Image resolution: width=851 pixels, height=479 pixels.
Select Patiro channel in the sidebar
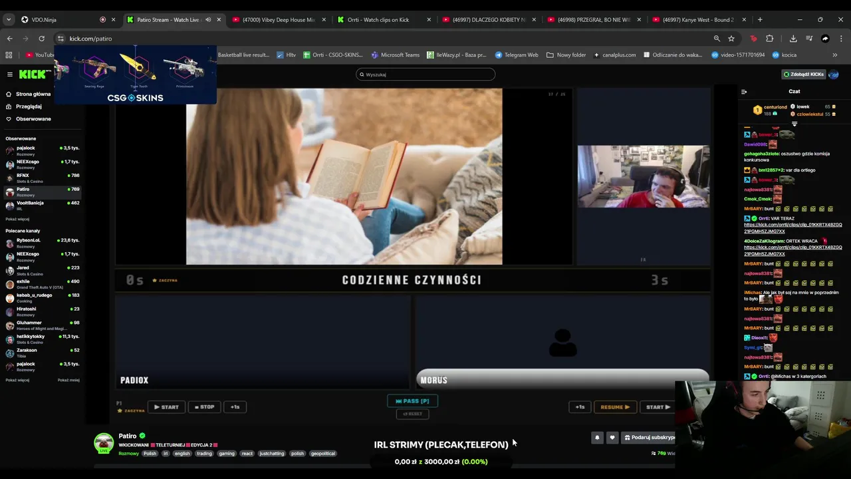pyautogui.click(x=42, y=192)
